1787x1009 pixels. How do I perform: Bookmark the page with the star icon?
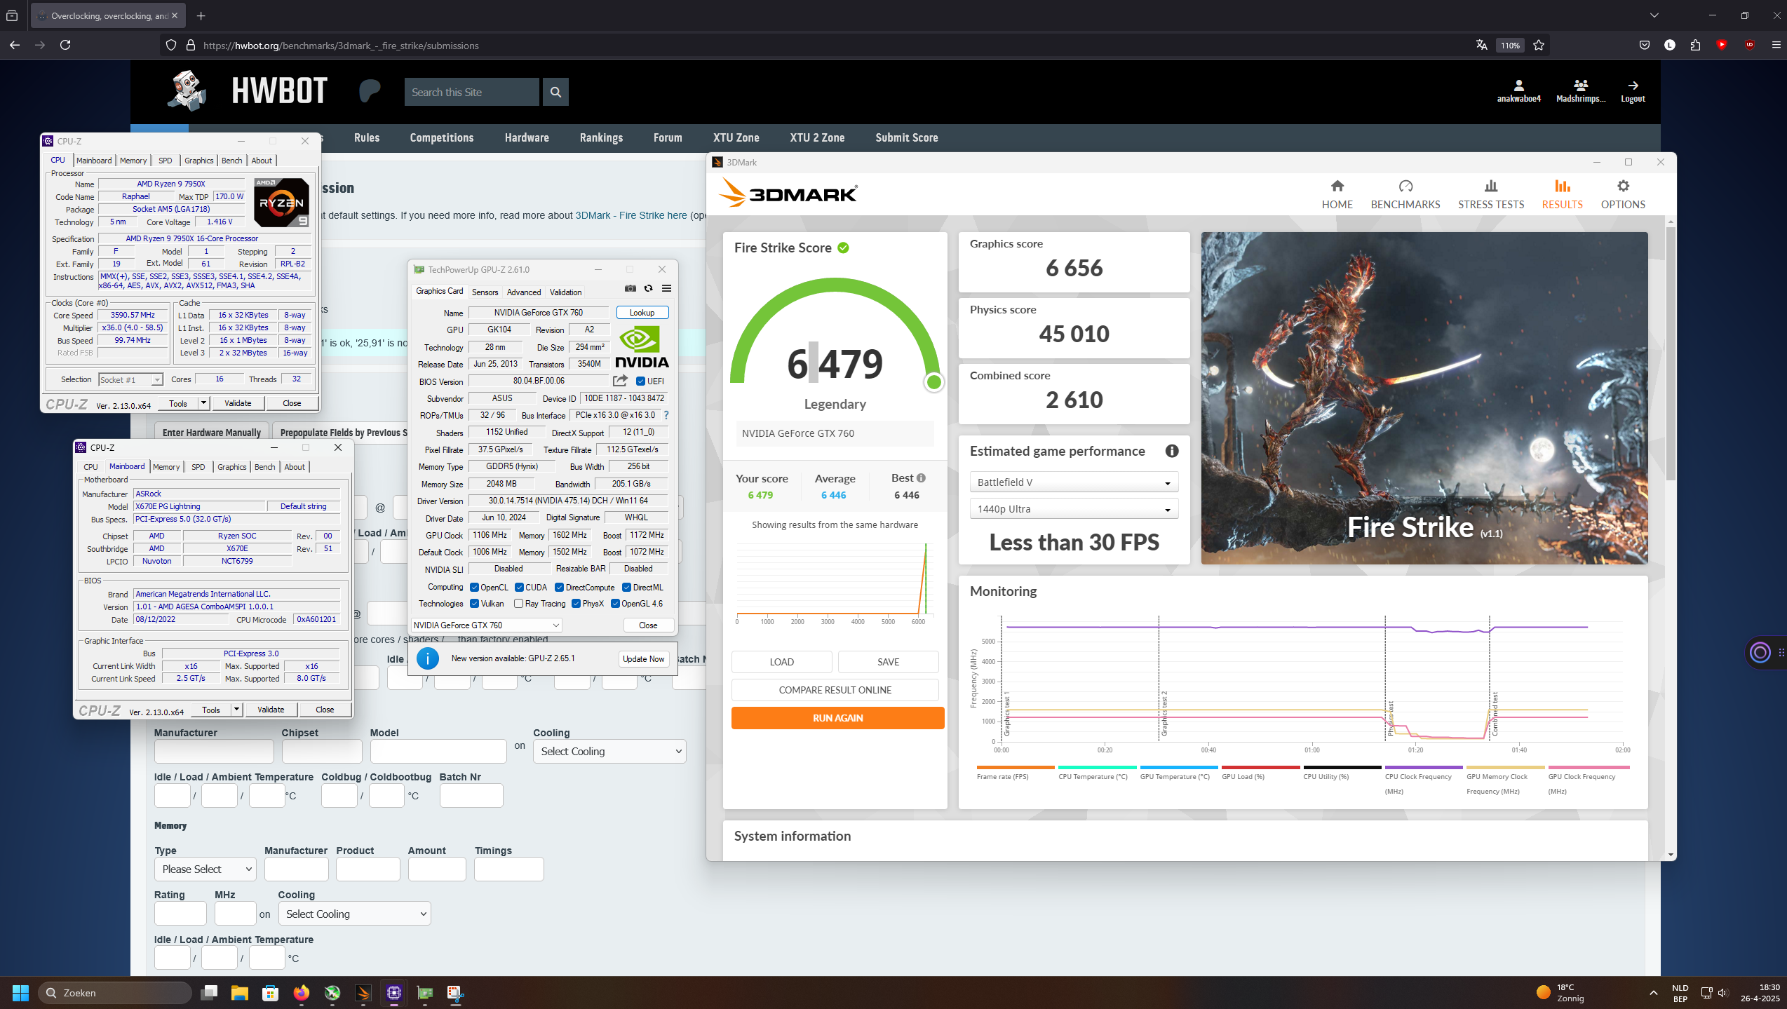click(1538, 45)
